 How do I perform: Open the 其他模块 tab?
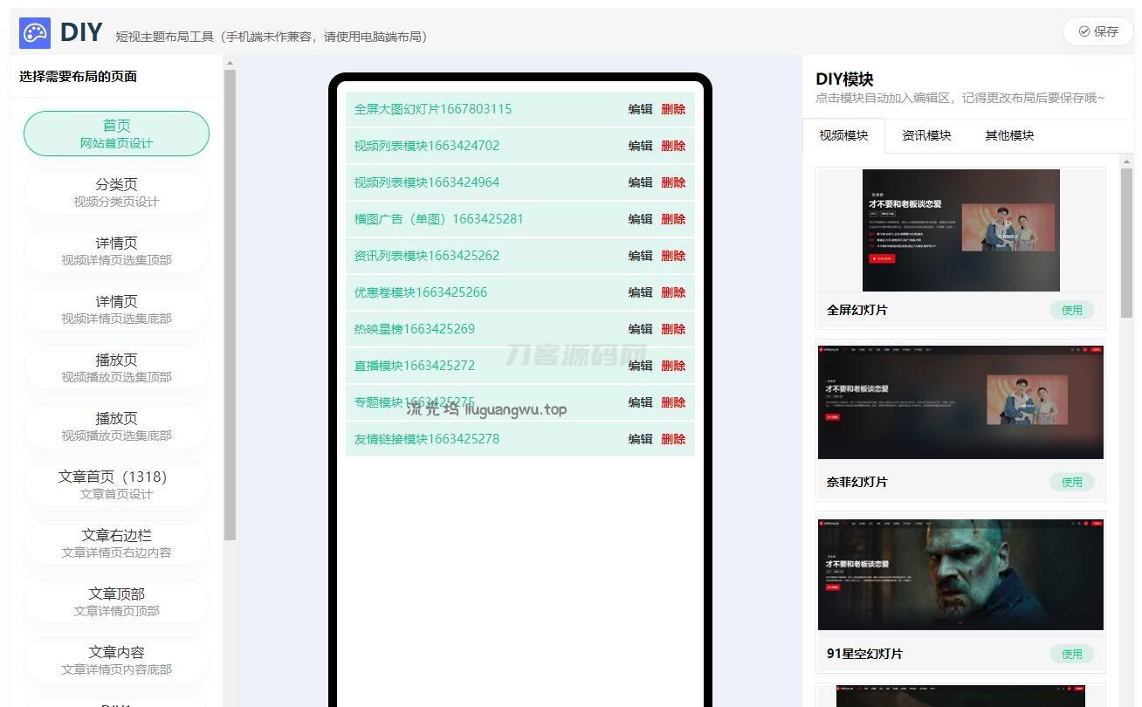(1009, 135)
